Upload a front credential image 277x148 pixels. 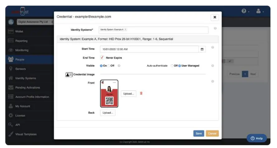[129, 93]
